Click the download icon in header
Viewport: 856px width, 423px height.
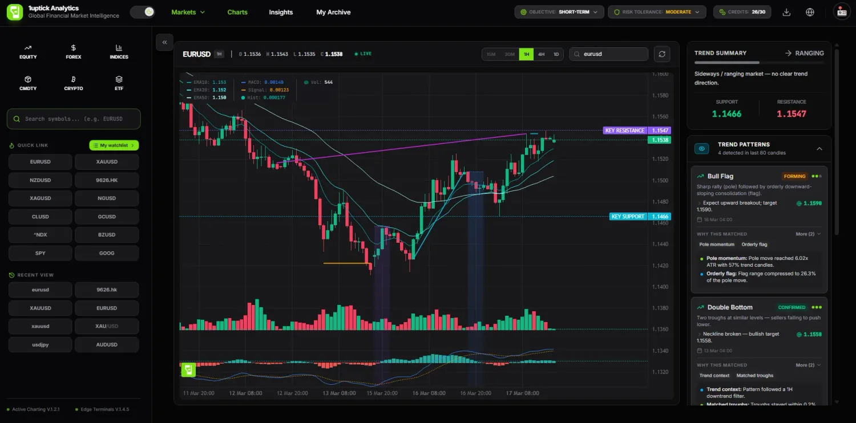tap(786, 12)
